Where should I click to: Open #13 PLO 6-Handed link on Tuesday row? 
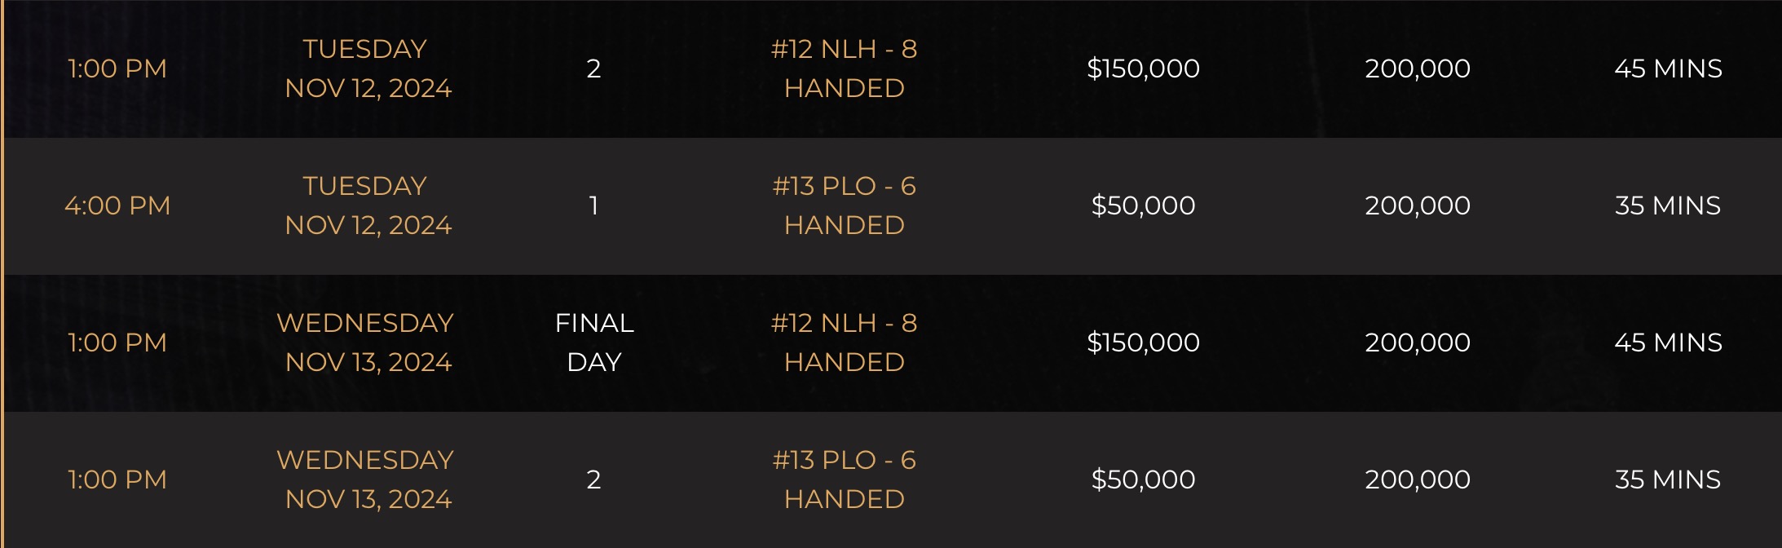pyautogui.click(x=845, y=205)
